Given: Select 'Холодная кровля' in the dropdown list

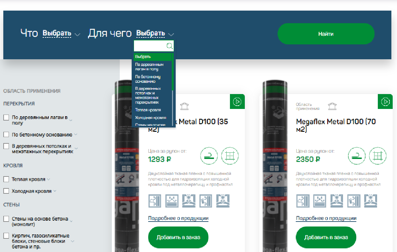Looking at the screenshot, I should (153, 118).
